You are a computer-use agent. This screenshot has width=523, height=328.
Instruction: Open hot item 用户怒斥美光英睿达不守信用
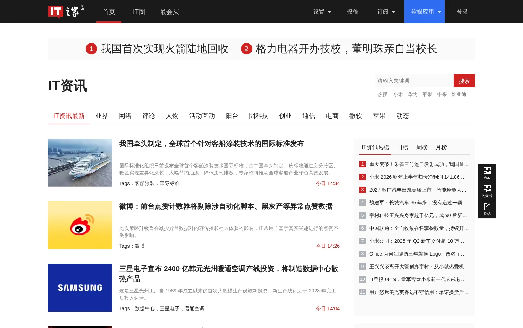[x=419, y=292]
